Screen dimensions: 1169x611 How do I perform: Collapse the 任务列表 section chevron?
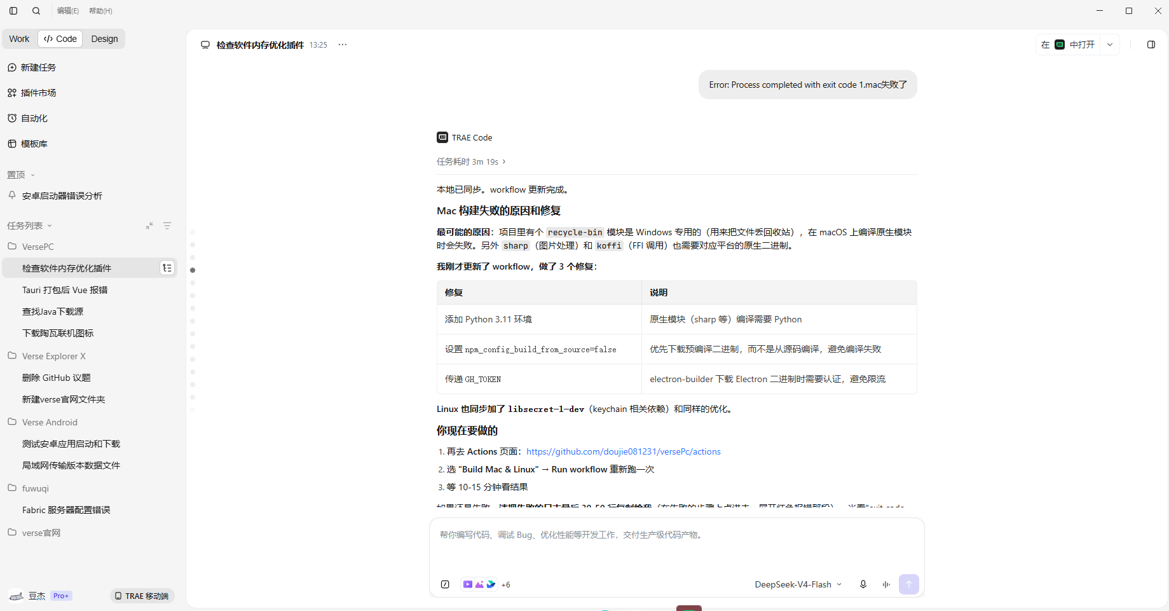tap(50, 226)
